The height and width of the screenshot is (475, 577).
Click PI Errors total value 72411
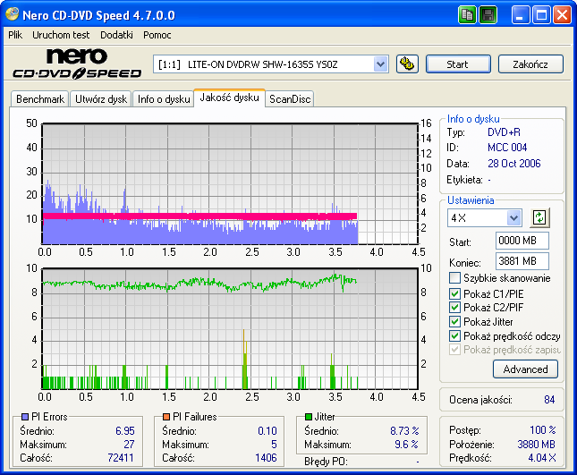point(121,458)
